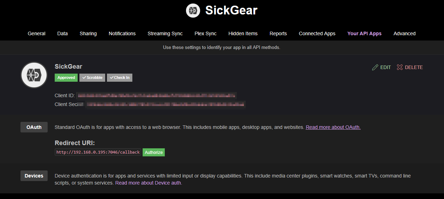Click the SickGear logo icon in header

193,11
